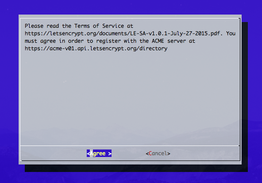The height and width of the screenshot is (183, 262).
Task: Click the separator line above the buttons
Action: [x=130, y=146]
